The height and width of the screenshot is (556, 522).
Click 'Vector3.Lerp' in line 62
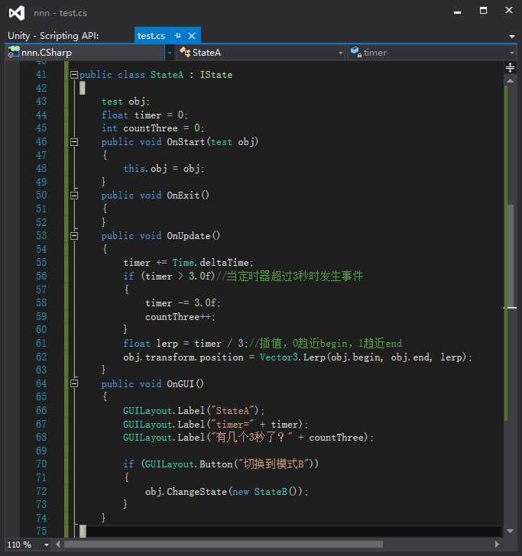(x=293, y=357)
